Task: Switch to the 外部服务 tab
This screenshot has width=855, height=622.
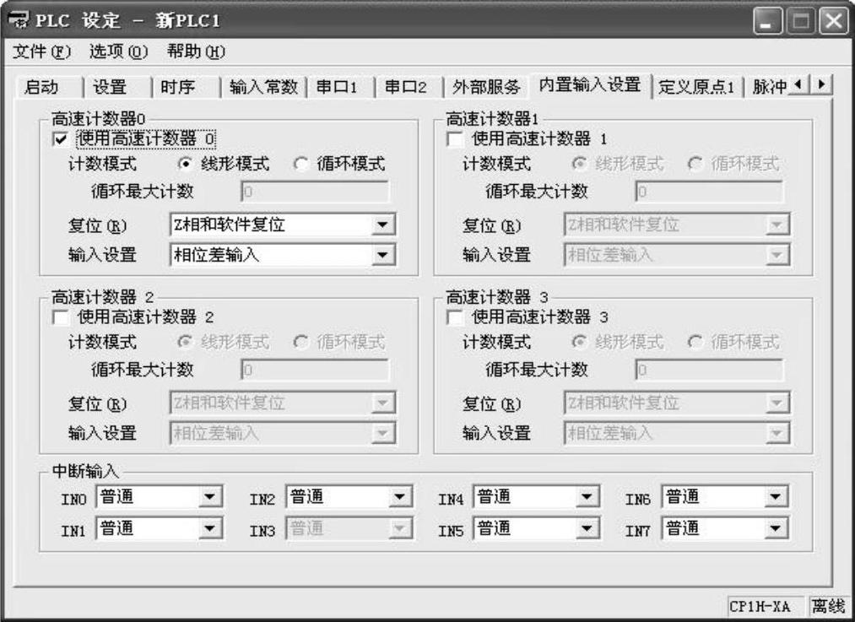Action: (486, 87)
